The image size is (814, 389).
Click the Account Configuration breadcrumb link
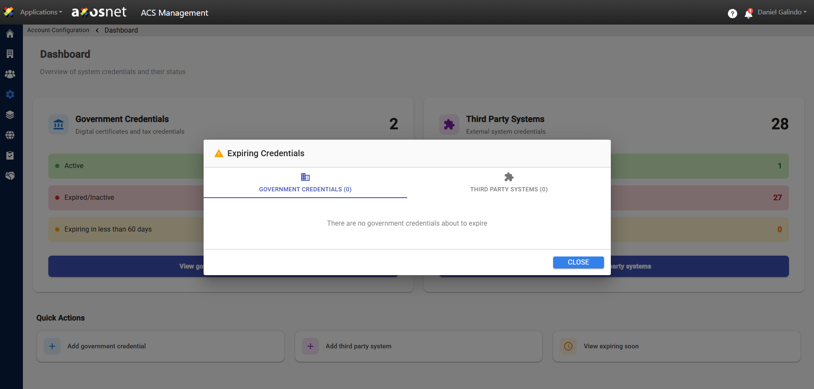(x=58, y=30)
